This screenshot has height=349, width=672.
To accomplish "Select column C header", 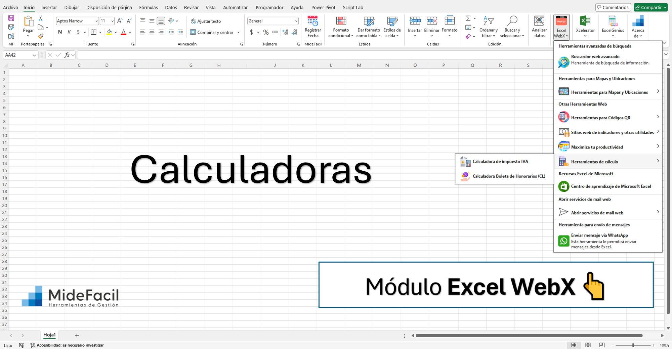I will (79, 65).
